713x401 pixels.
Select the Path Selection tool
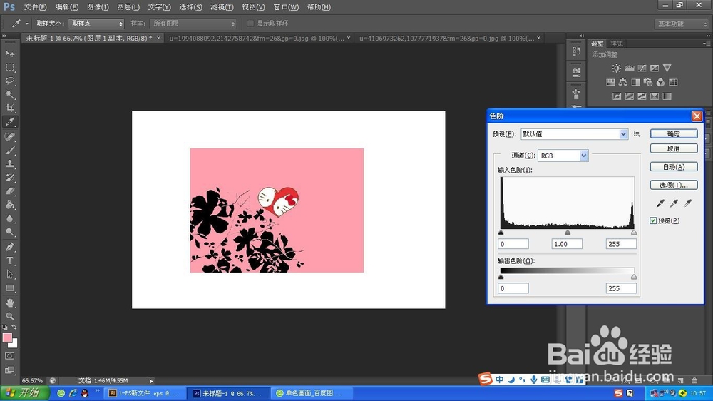[9, 275]
